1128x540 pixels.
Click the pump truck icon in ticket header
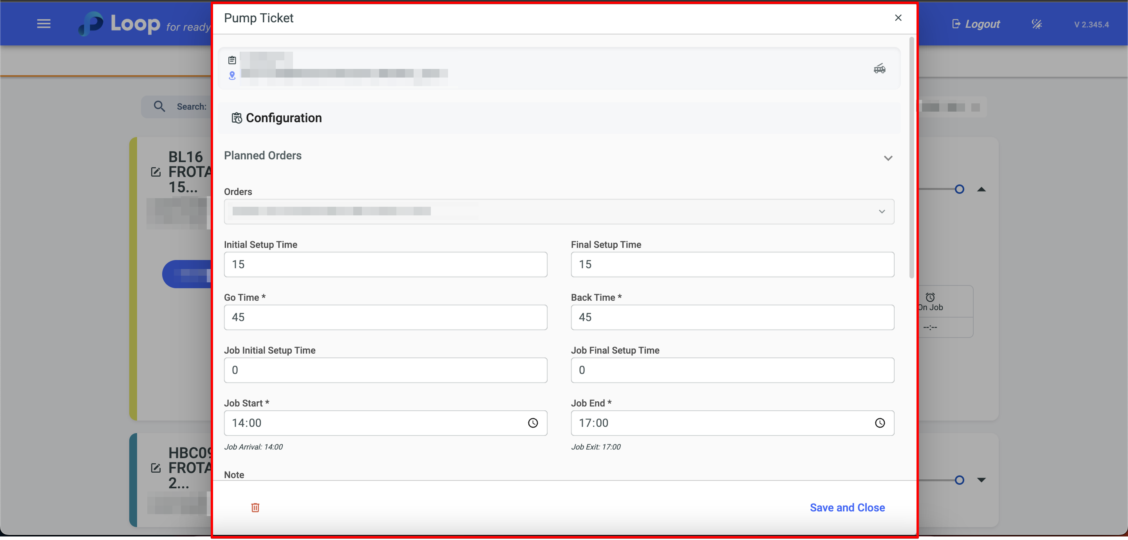[x=879, y=69]
